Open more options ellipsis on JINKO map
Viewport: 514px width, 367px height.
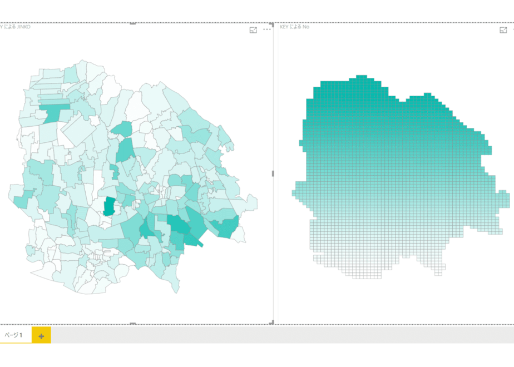coord(267,29)
